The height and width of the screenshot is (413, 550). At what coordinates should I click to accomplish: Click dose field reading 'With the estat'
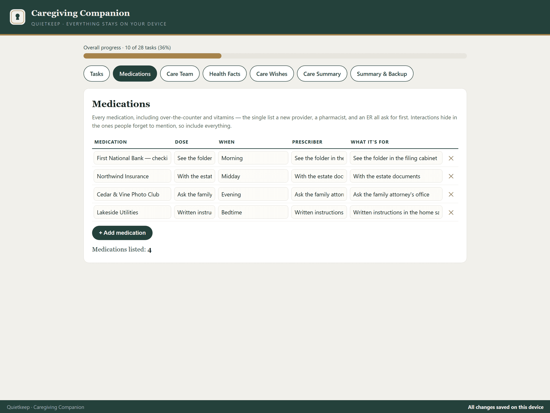[195, 176]
